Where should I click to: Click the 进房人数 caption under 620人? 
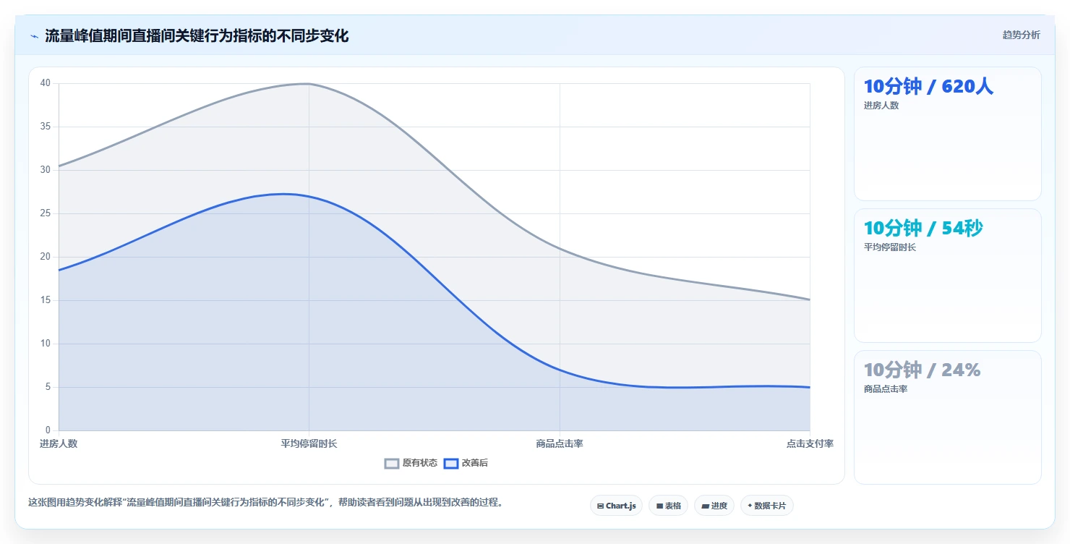point(881,106)
